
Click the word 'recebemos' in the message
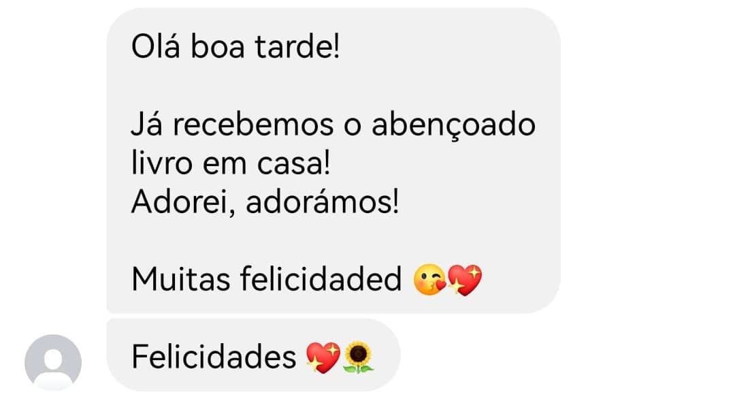tap(253, 125)
